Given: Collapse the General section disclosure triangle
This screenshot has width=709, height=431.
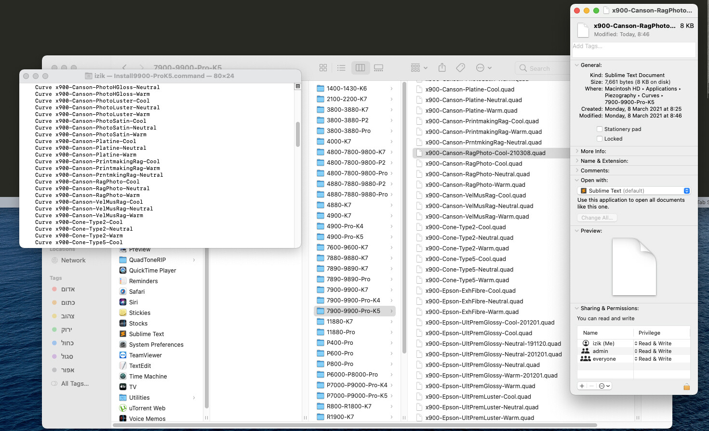Looking at the screenshot, I should tap(576, 65).
